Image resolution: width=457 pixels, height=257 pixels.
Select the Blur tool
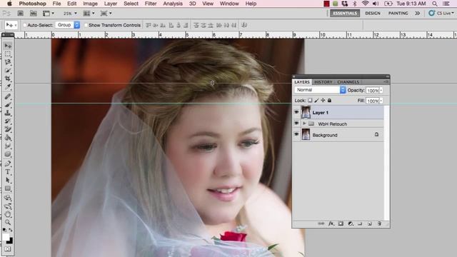[8, 146]
